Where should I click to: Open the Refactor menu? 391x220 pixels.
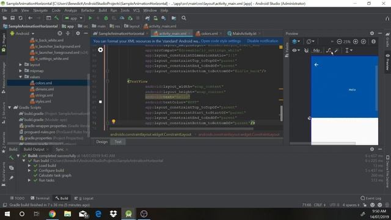tap(88, 10)
